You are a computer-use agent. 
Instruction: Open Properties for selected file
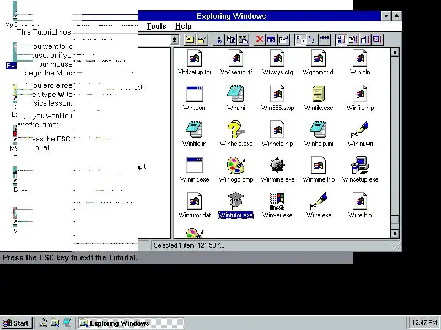[284, 40]
